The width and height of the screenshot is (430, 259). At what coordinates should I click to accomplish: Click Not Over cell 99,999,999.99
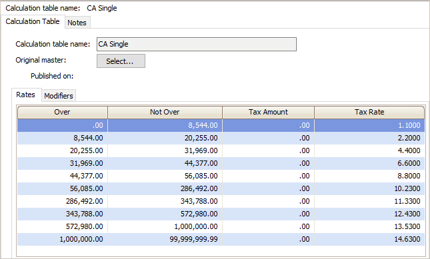tap(165, 239)
